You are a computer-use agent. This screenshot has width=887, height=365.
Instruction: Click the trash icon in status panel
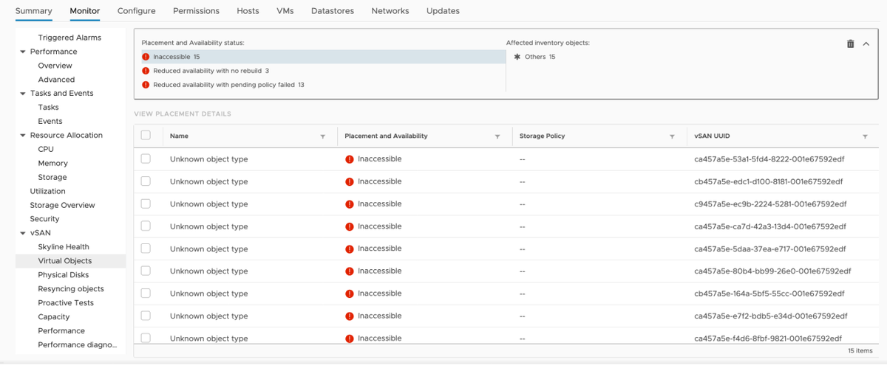(x=850, y=44)
